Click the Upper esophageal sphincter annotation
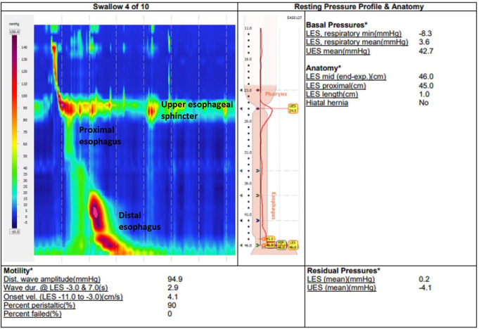The width and height of the screenshot is (479, 329). pos(197,110)
